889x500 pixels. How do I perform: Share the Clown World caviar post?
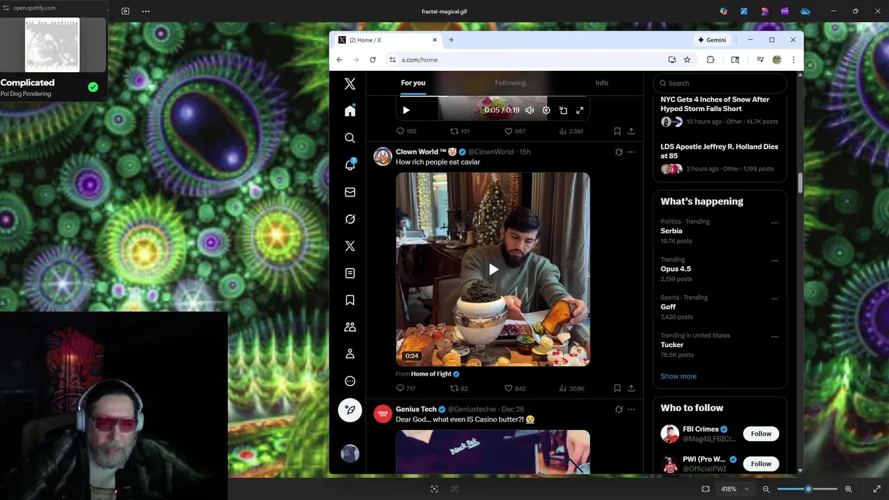tap(631, 388)
